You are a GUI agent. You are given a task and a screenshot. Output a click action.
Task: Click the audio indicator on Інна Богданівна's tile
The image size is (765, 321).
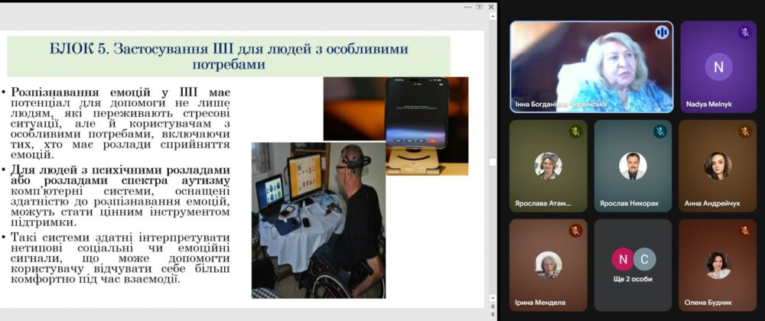(x=662, y=32)
